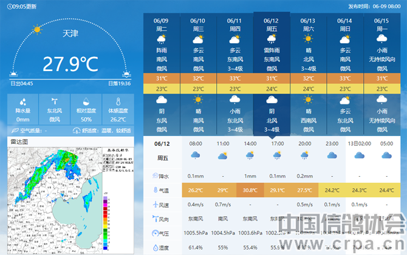Click the clock icon beside 09:05更新
Viewport: 407px width, 255px height.
(x=9, y=6)
